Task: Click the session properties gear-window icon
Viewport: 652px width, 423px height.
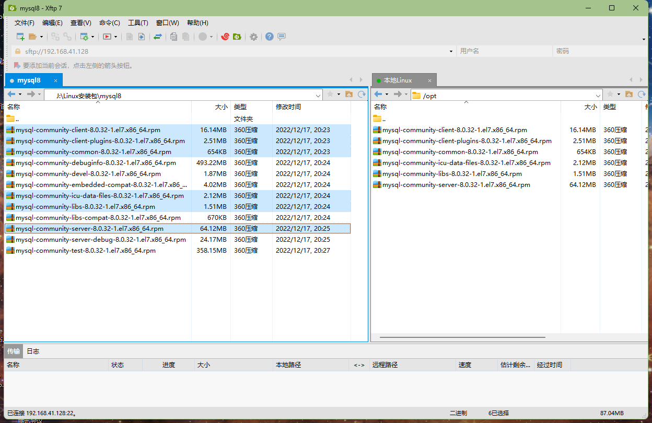Action: [84, 37]
